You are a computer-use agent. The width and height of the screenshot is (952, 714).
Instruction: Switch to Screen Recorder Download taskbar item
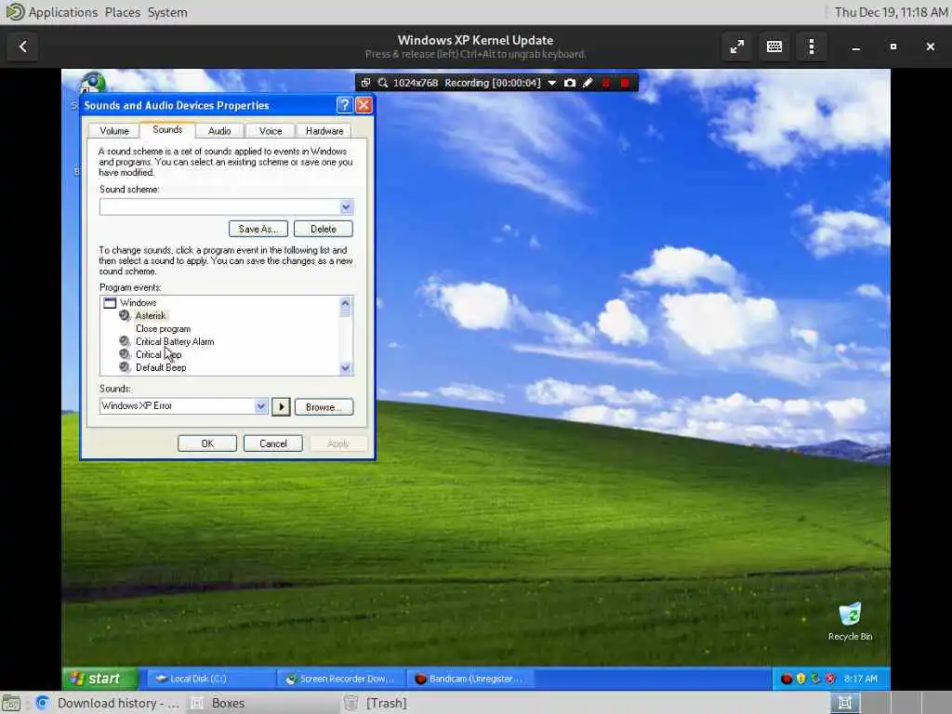coord(341,678)
